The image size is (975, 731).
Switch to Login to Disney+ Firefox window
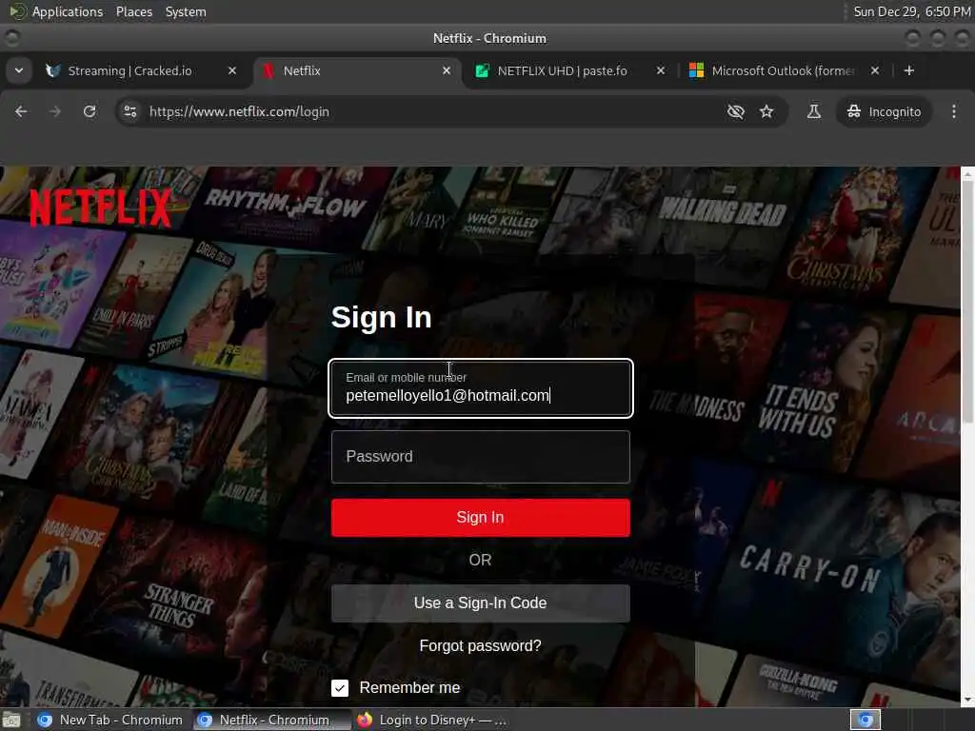tap(432, 720)
